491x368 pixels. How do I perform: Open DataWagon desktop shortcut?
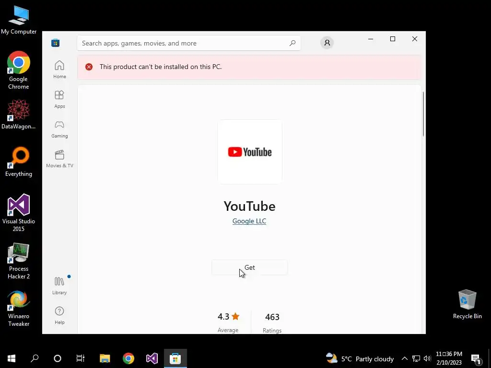pyautogui.click(x=19, y=114)
